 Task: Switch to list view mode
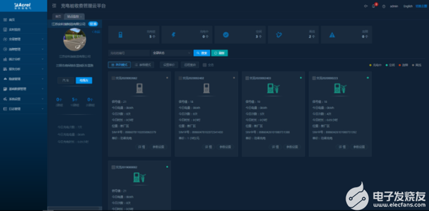coord(143,65)
